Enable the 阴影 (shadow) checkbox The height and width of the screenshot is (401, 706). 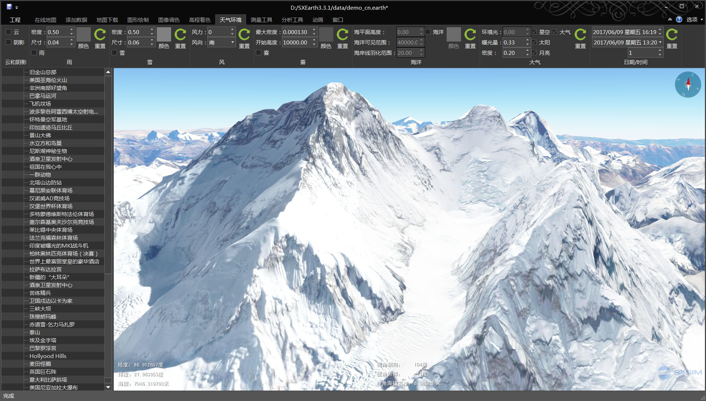pos(9,42)
